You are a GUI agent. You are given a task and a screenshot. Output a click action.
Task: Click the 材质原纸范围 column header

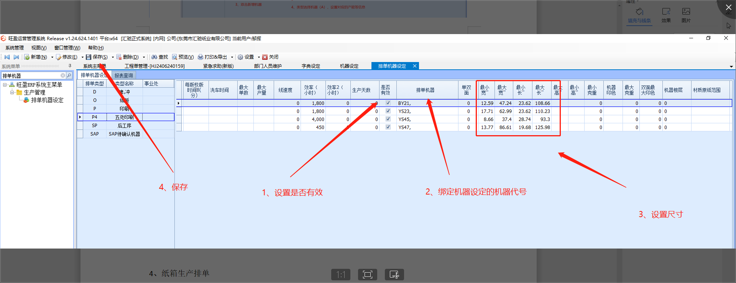pyautogui.click(x=710, y=90)
